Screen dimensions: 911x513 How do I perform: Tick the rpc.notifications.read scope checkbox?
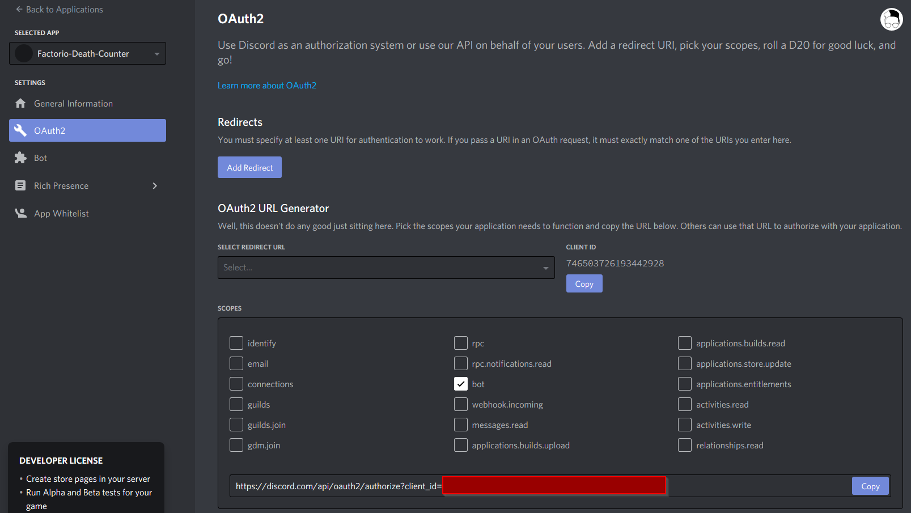tap(461, 363)
